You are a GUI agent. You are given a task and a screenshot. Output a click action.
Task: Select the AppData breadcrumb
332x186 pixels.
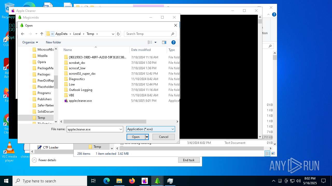[61, 34]
